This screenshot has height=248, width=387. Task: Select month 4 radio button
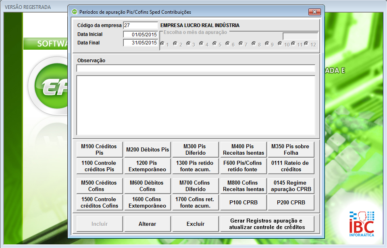[x=202, y=44]
